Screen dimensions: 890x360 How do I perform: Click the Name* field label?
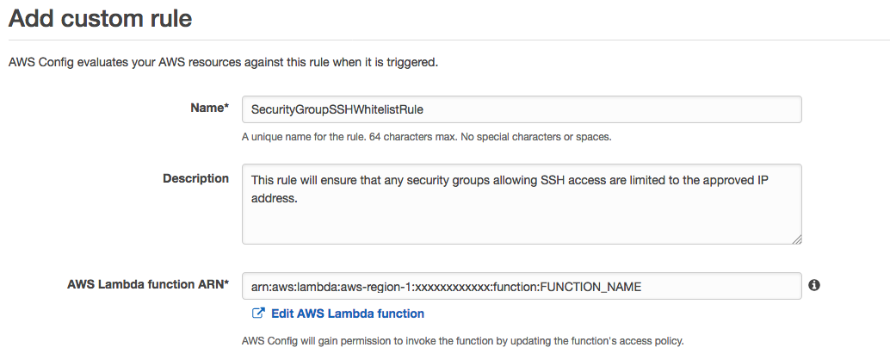209,108
